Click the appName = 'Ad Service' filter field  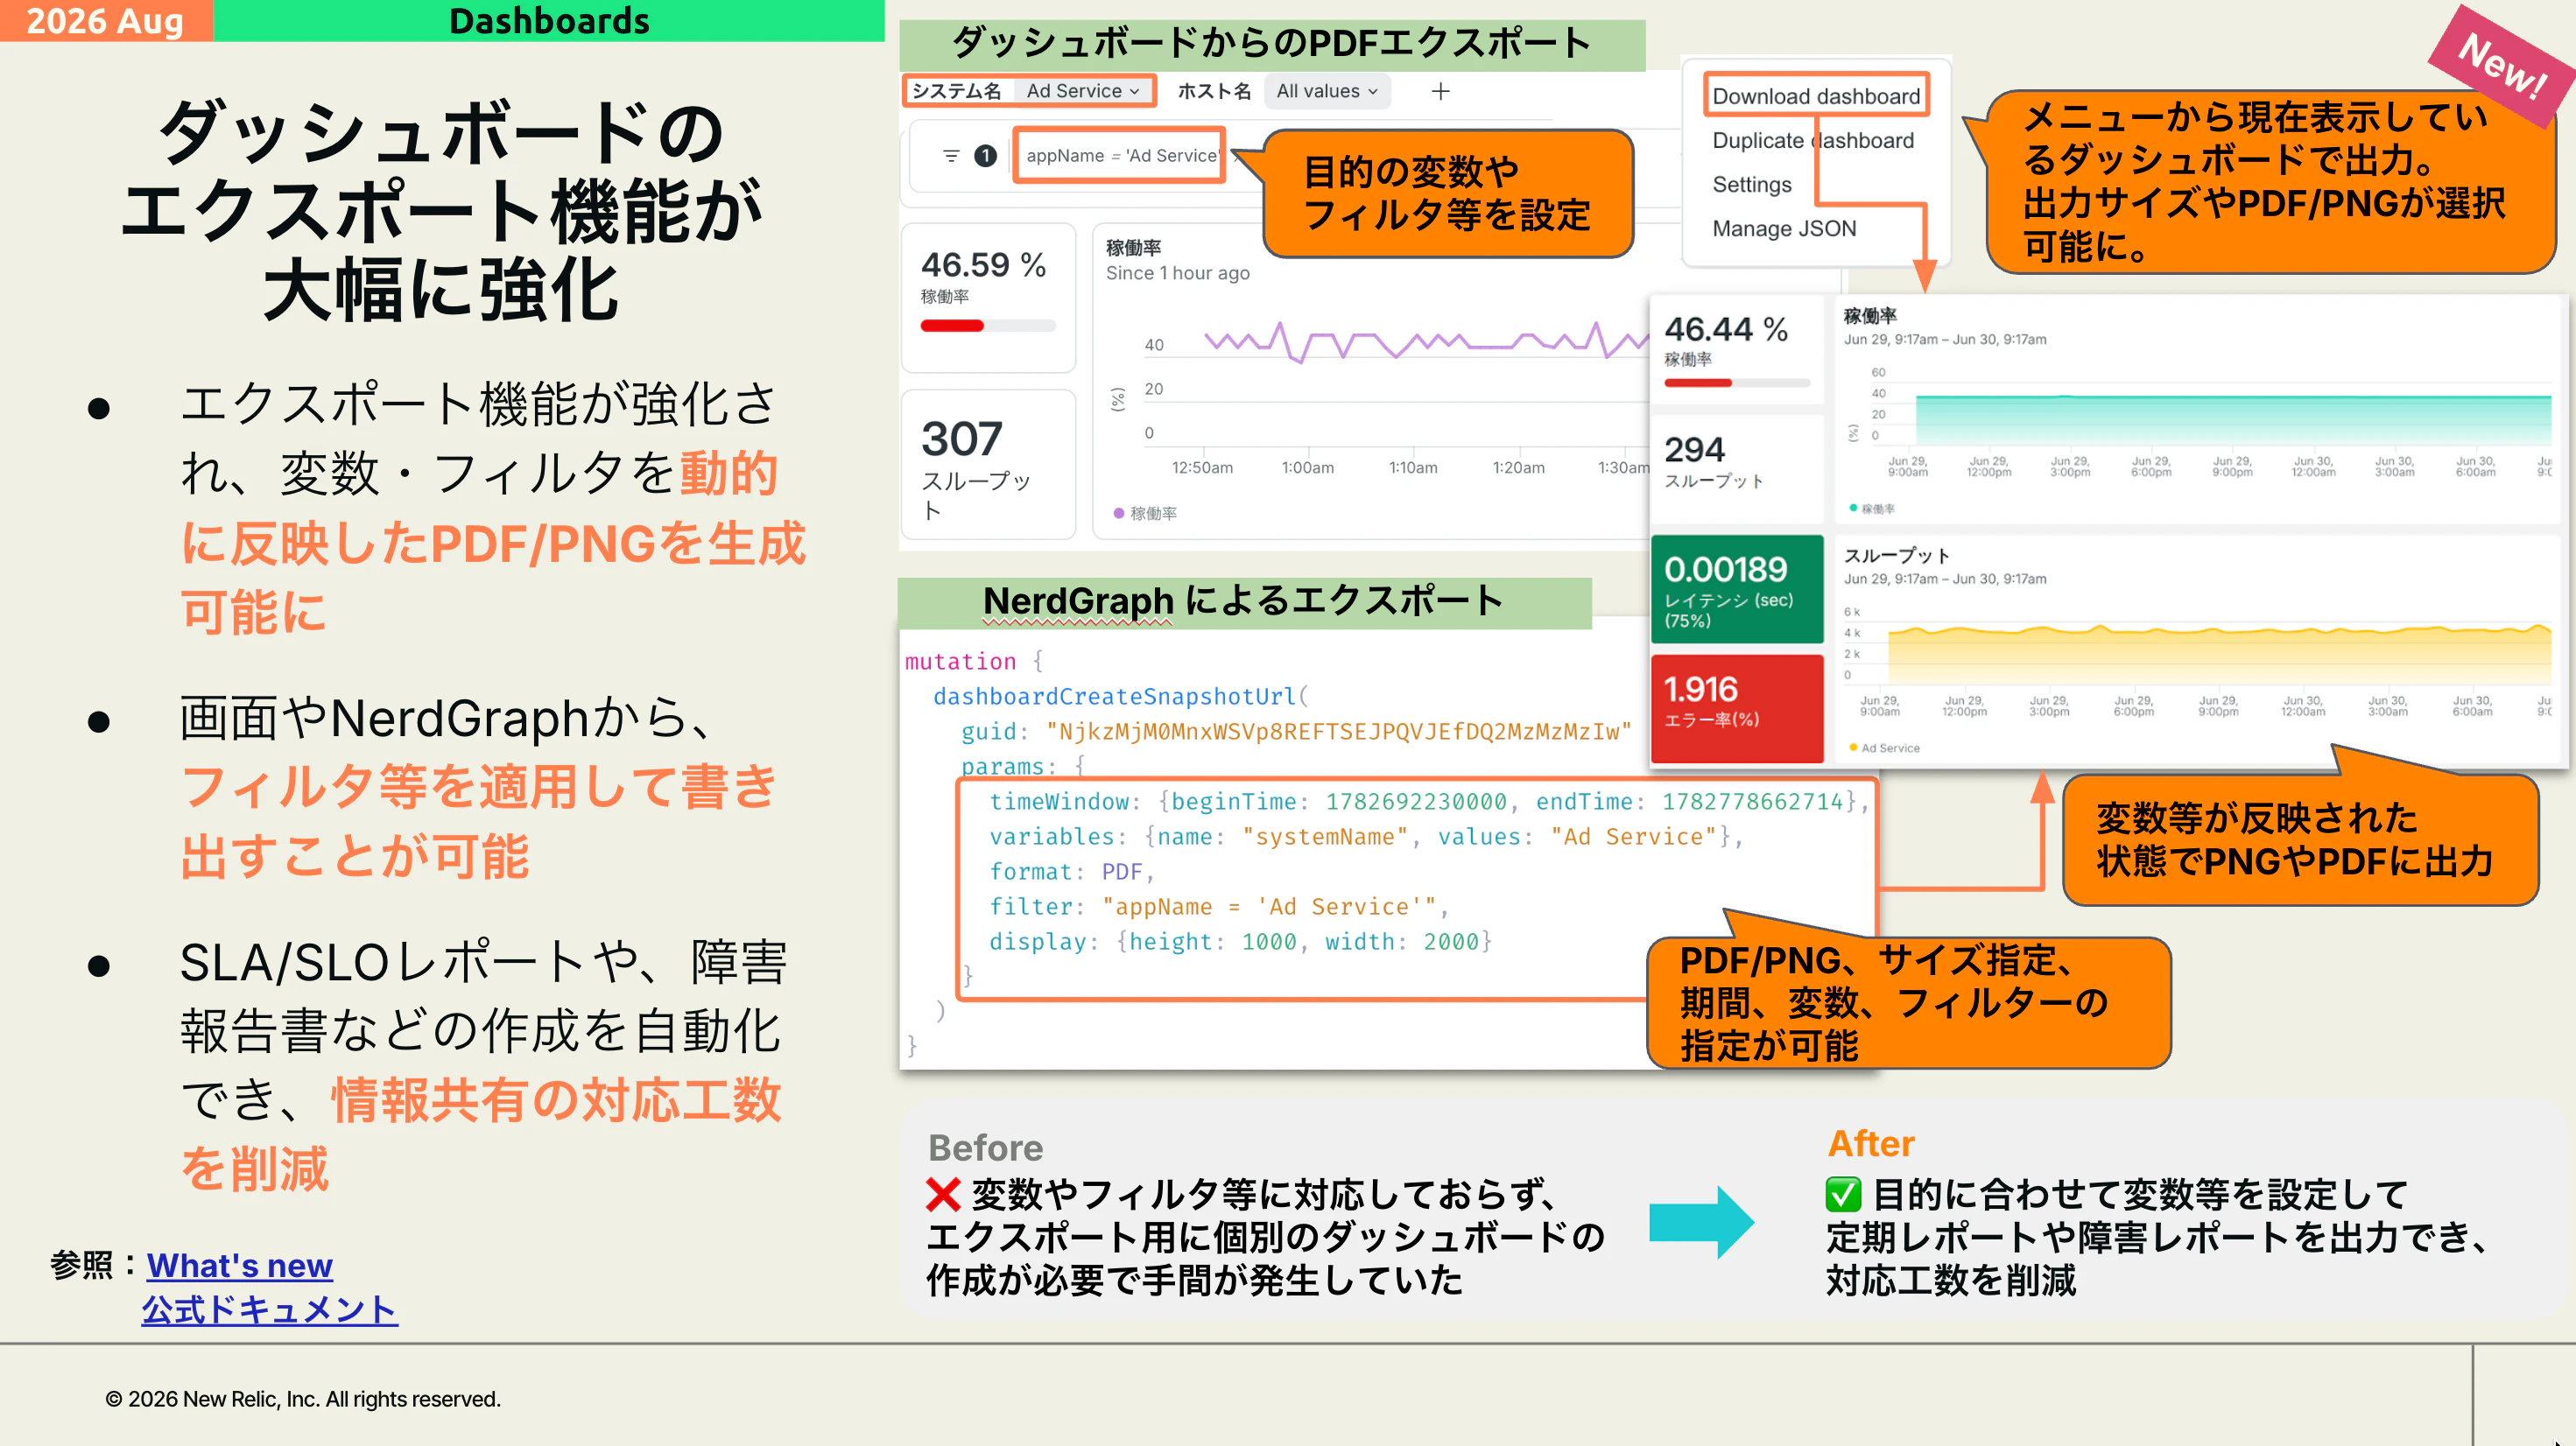pyautogui.click(x=1120, y=155)
